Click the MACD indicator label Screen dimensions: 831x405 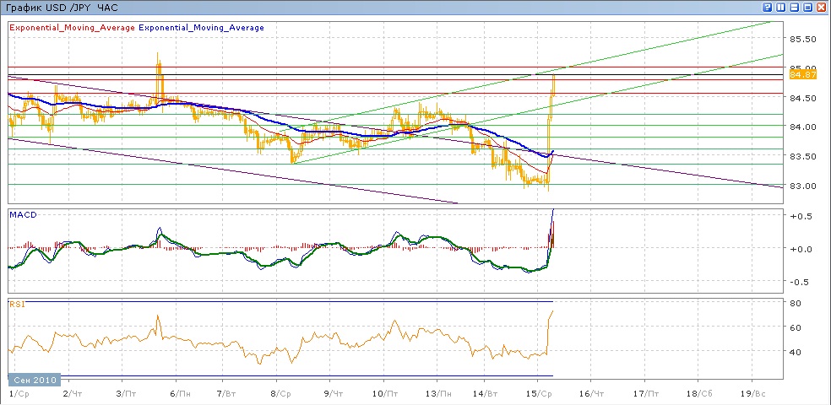click(21, 215)
